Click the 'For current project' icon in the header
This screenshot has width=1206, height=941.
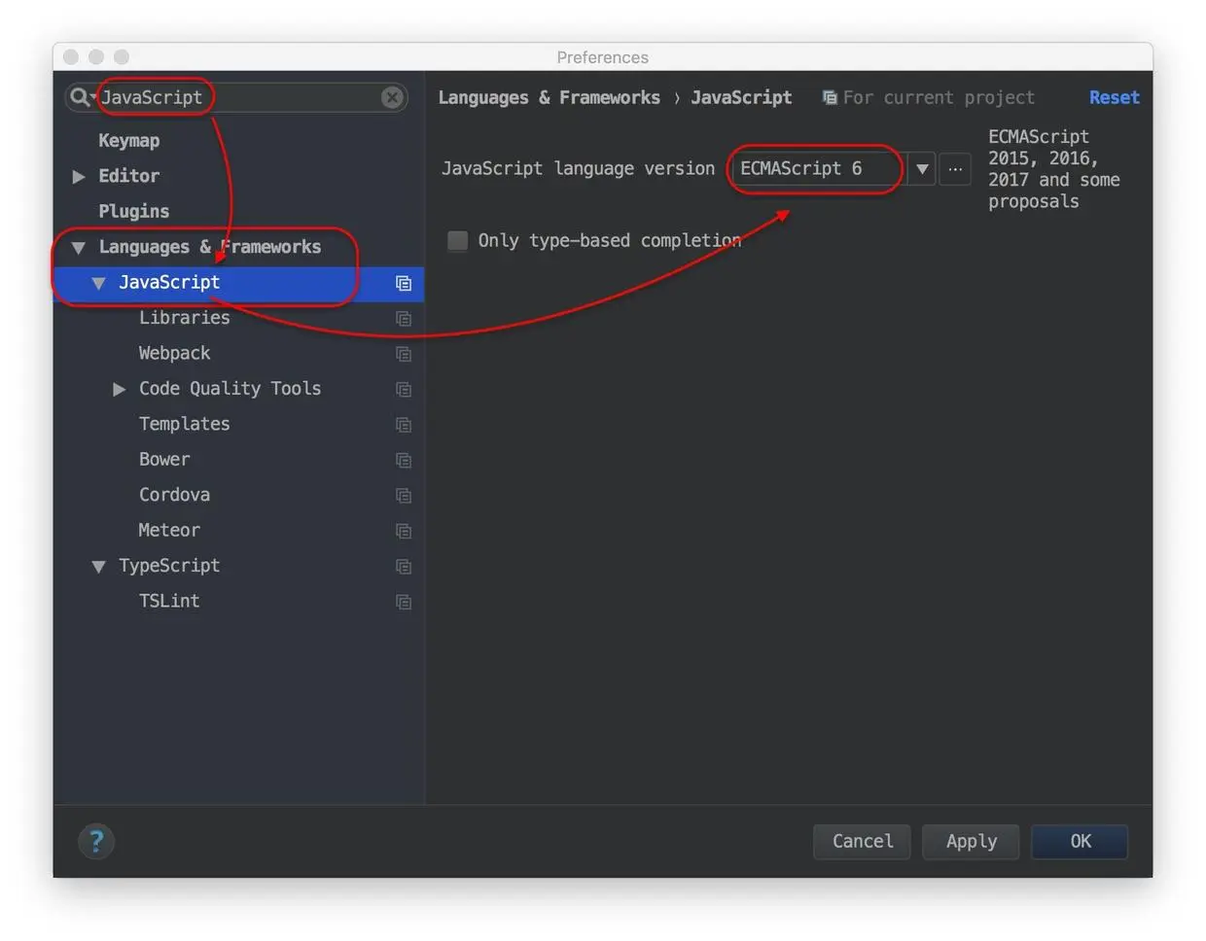pos(830,97)
